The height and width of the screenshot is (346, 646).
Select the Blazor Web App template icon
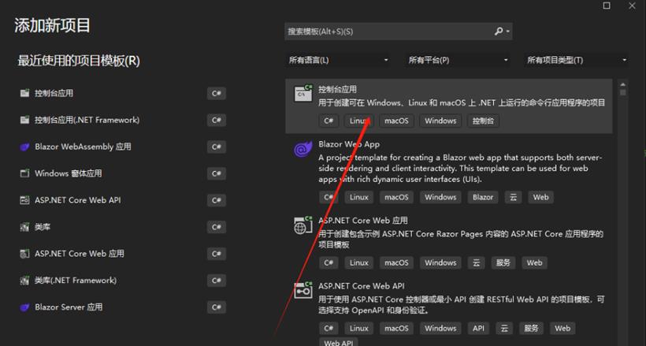[303, 149]
